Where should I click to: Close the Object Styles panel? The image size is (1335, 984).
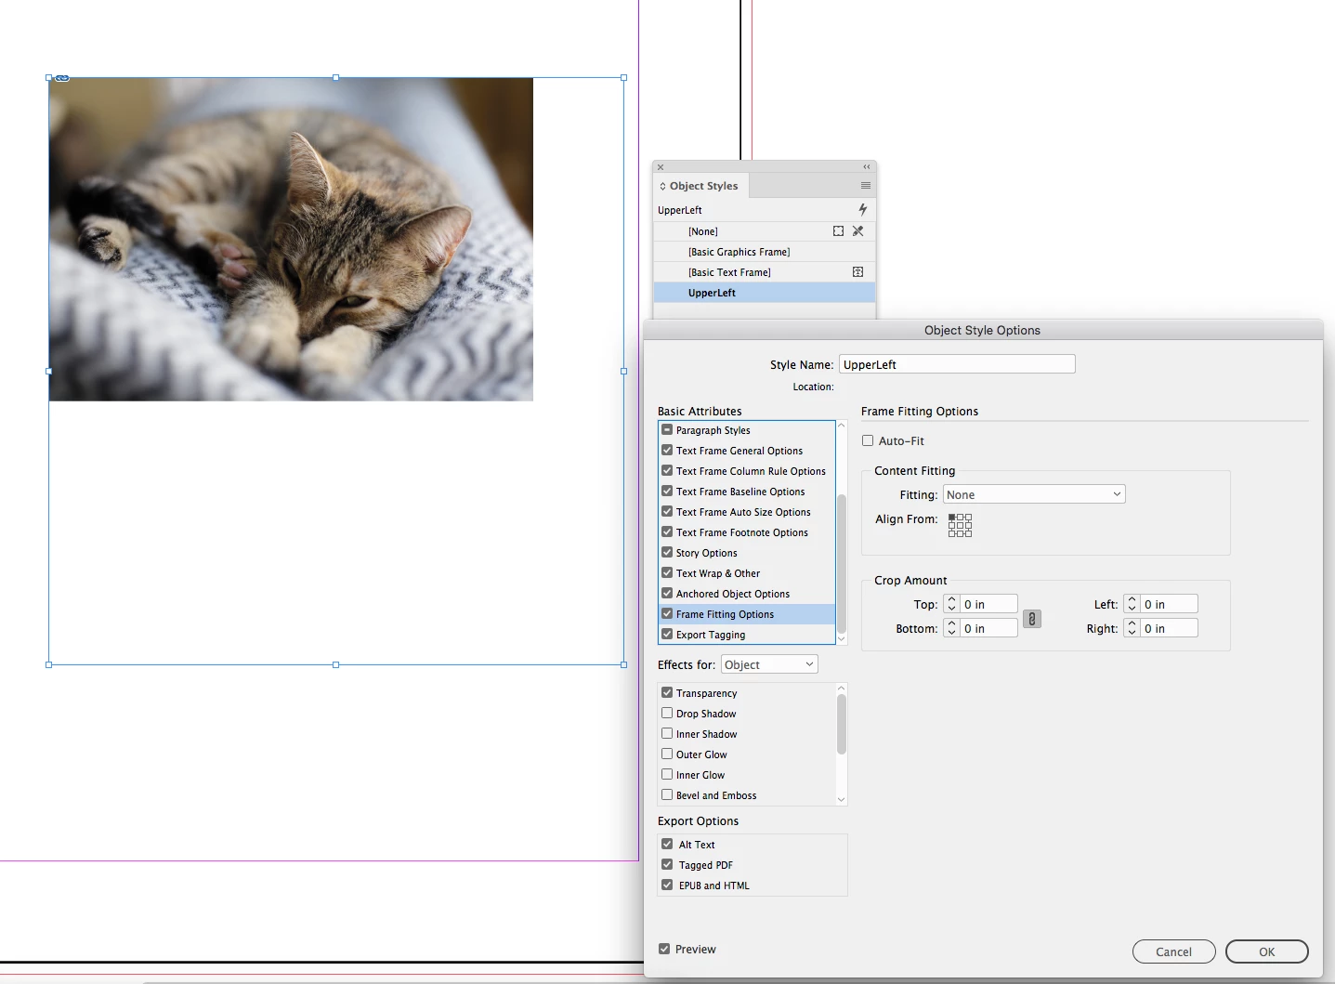click(661, 167)
